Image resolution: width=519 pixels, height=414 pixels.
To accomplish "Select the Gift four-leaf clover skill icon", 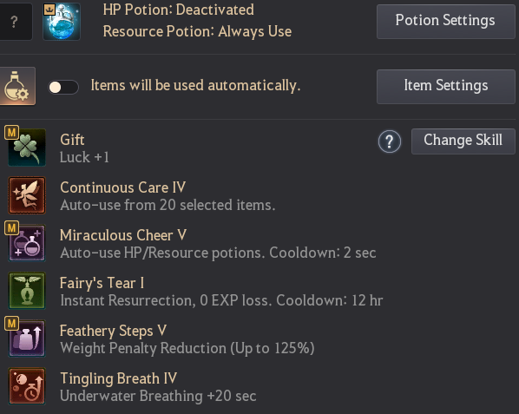I will [27, 148].
